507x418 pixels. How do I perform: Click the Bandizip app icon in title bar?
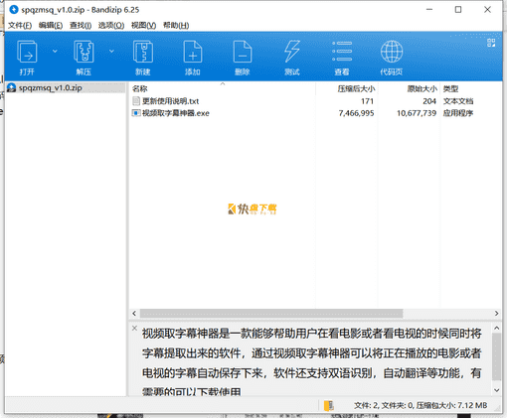click(14, 10)
